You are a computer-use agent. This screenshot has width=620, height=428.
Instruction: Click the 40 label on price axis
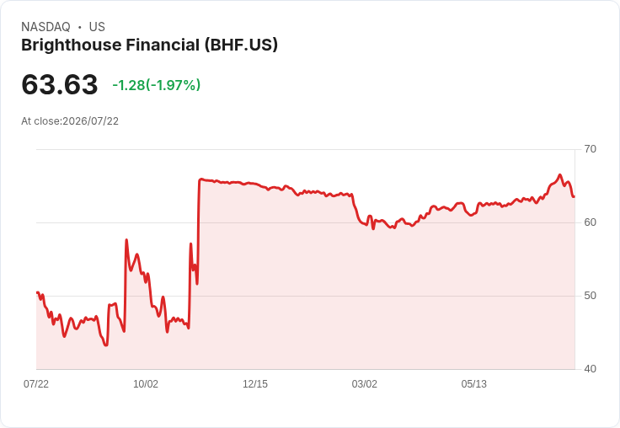coord(590,369)
